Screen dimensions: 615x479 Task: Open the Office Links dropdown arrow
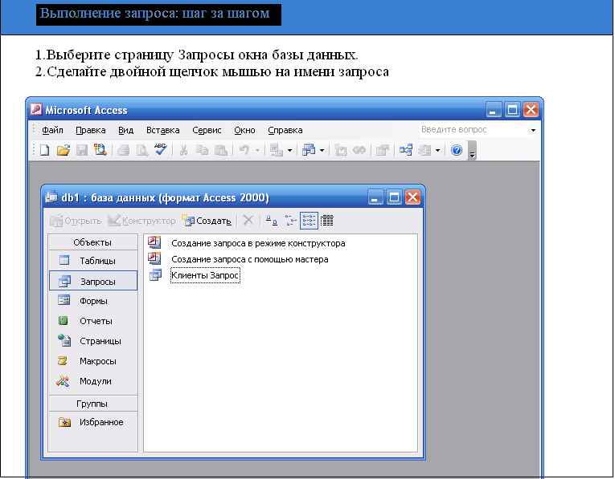tap(289, 150)
